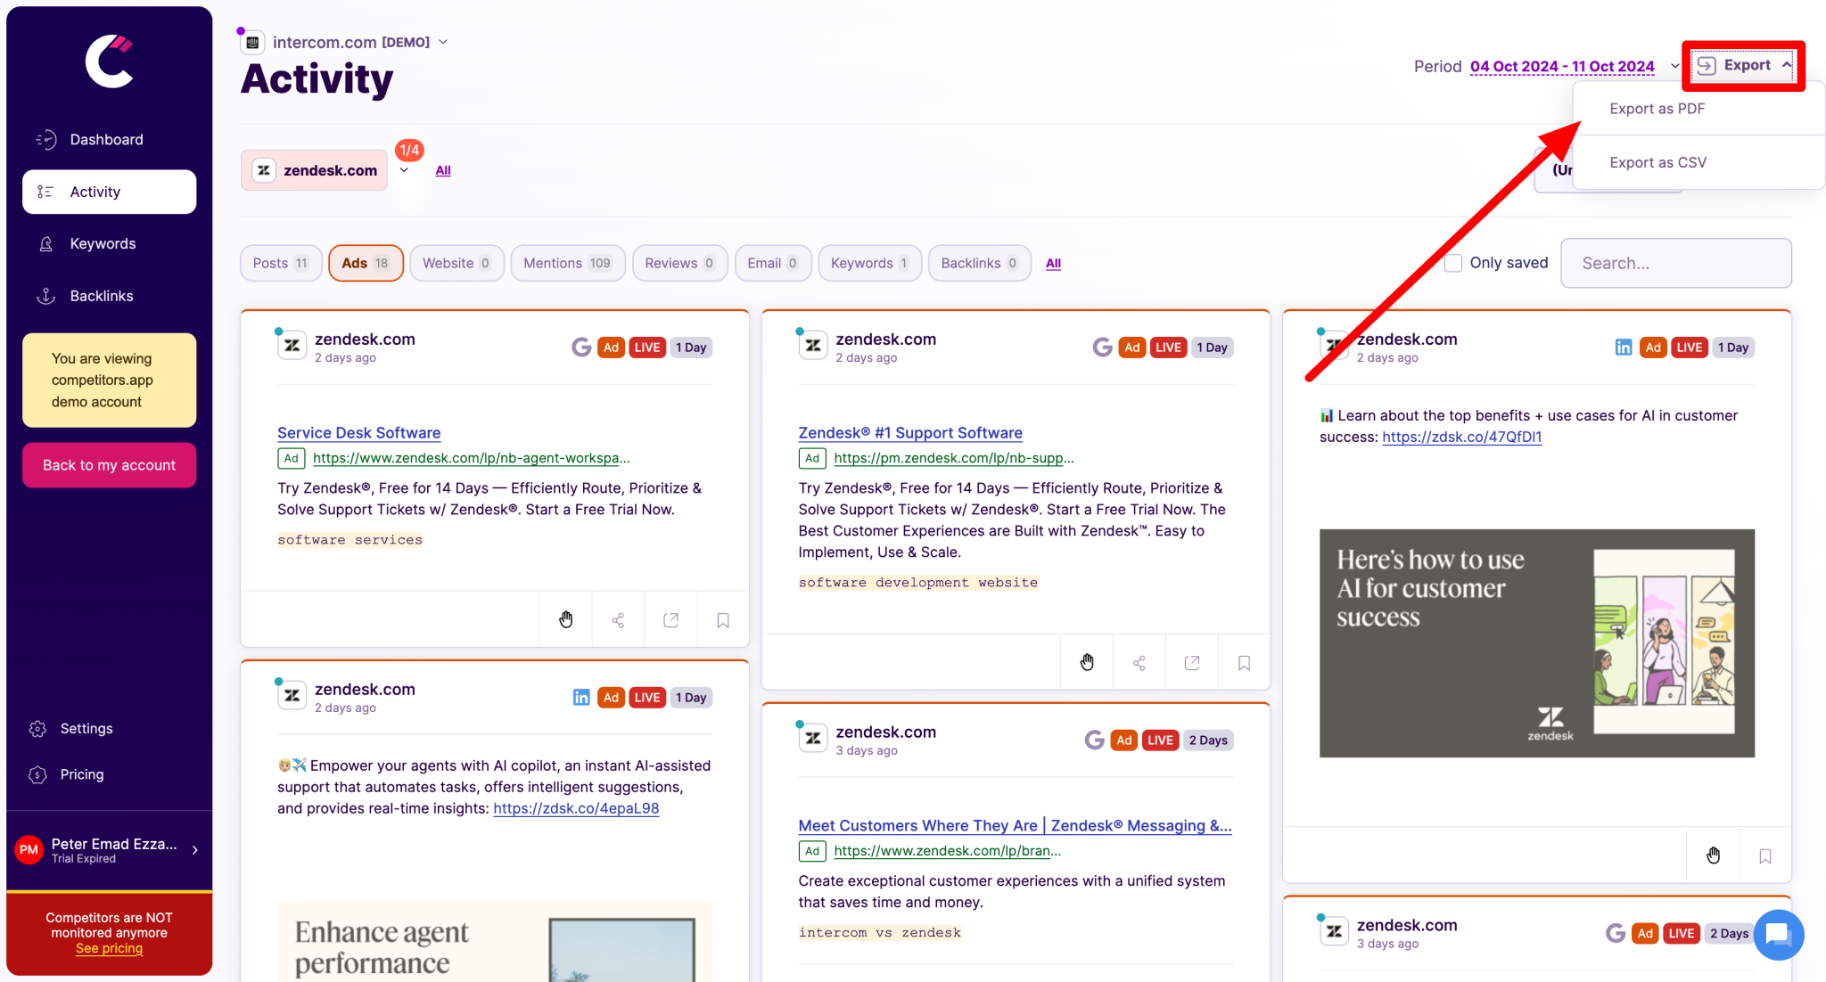The height and width of the screenshot is (982, 1826).
Task: Open Pricing via the dollar icon
Action: coord(37,773)
